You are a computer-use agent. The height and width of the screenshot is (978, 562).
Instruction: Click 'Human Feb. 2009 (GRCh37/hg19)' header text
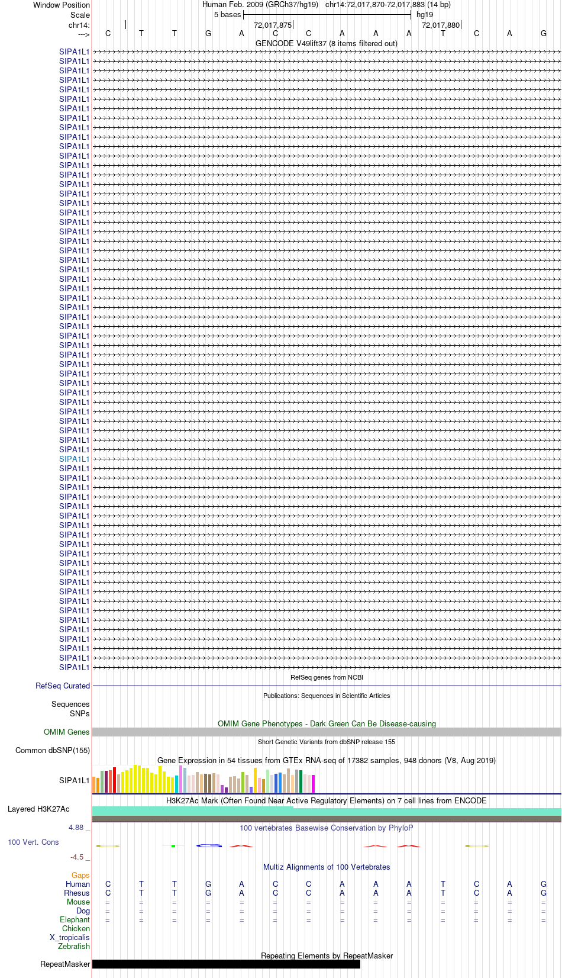(260, 4)
